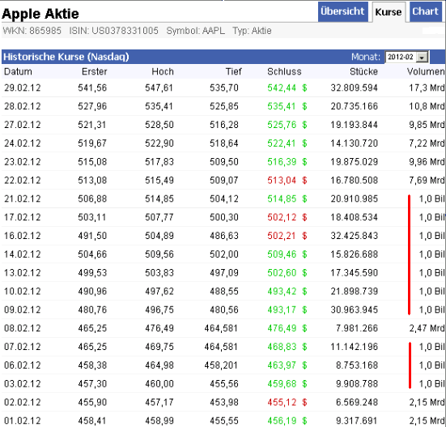Click closing price 542,44 $
Image resolution: width=446 pixels, height=427 pixels.
287,88
